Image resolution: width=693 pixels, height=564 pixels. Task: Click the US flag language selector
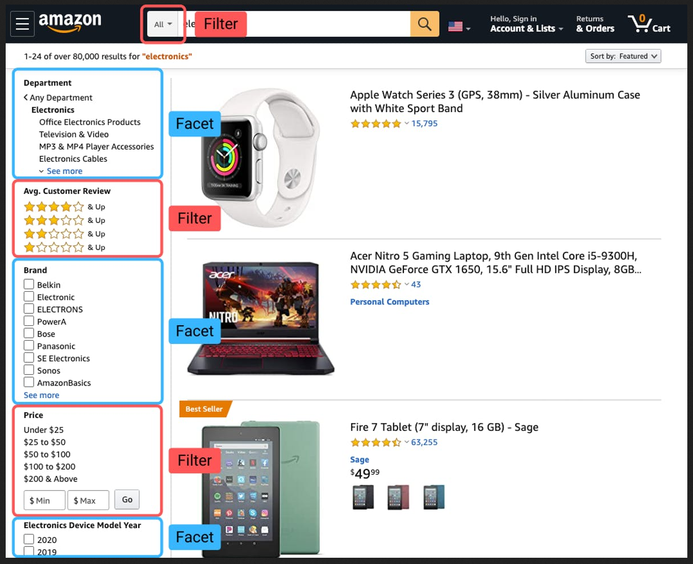(x=459, y=26)
